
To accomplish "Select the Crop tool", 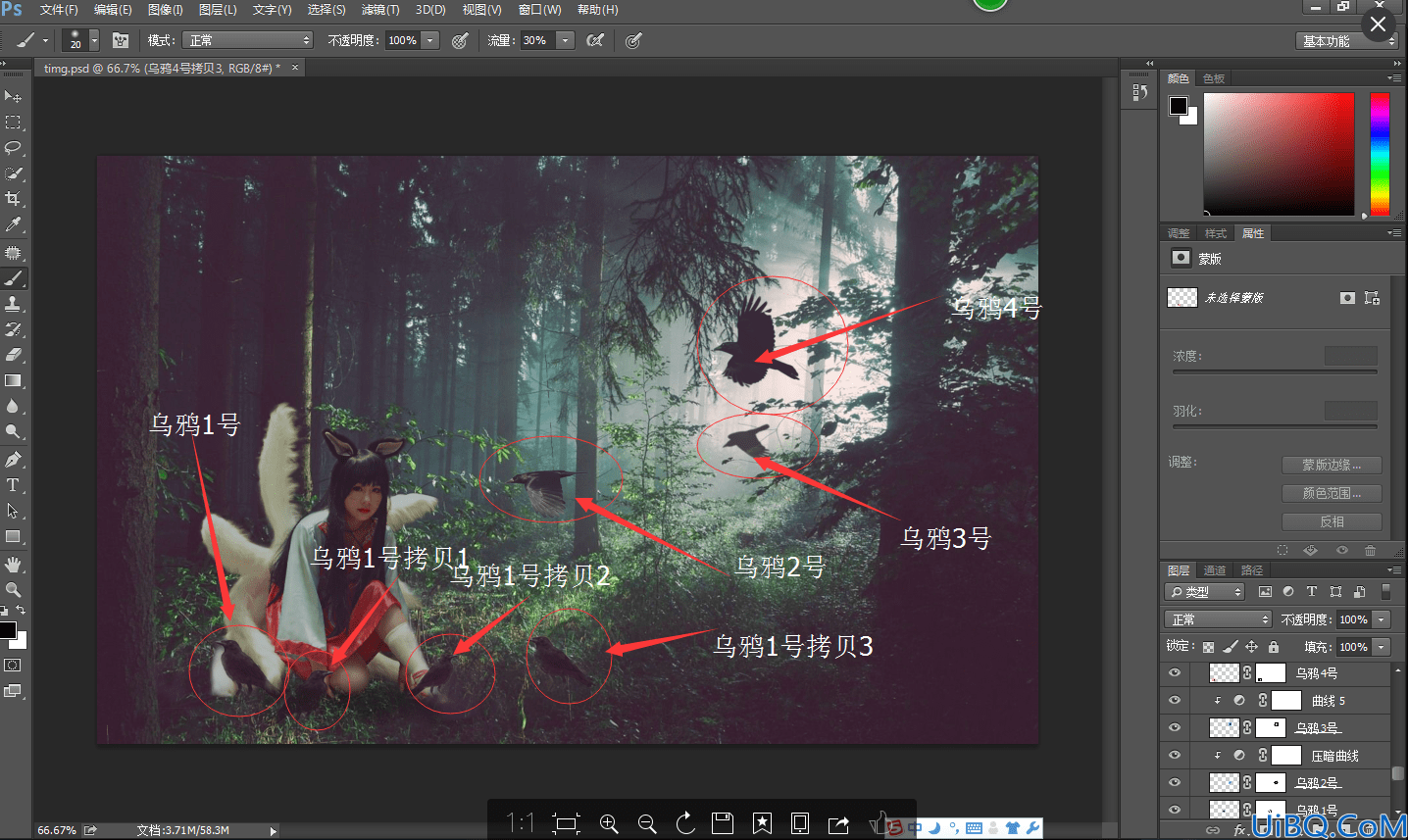I will [13, 199].
